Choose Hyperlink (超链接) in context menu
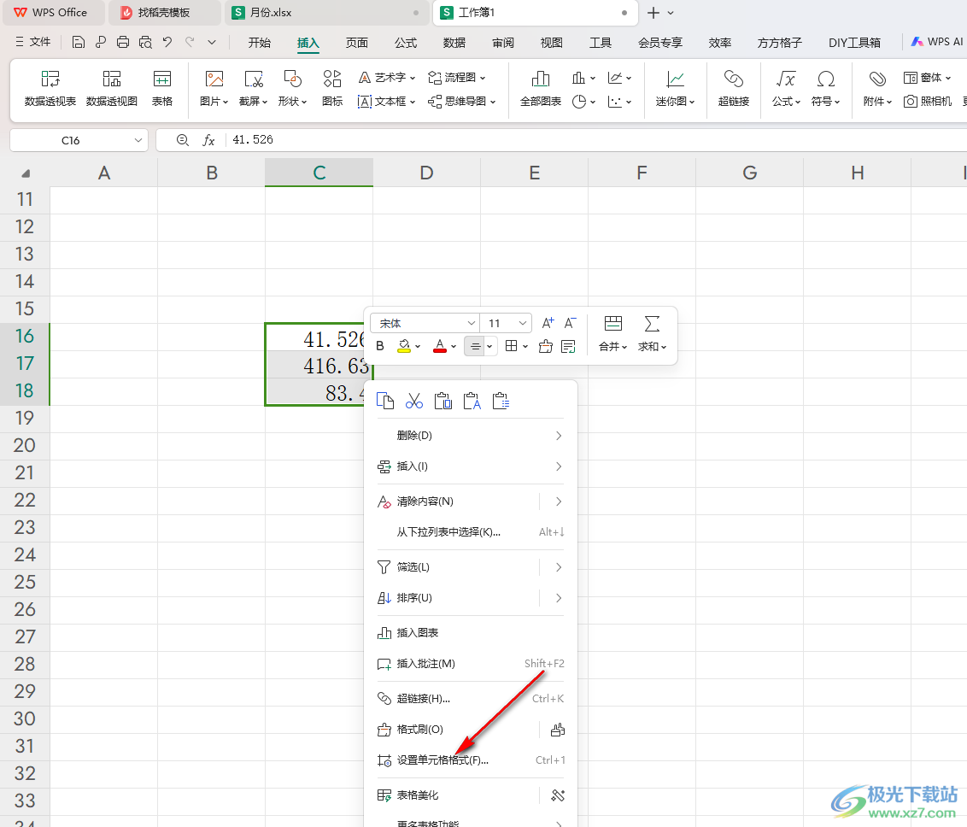Viewport: 967px width, 827px height. [471, 698]
